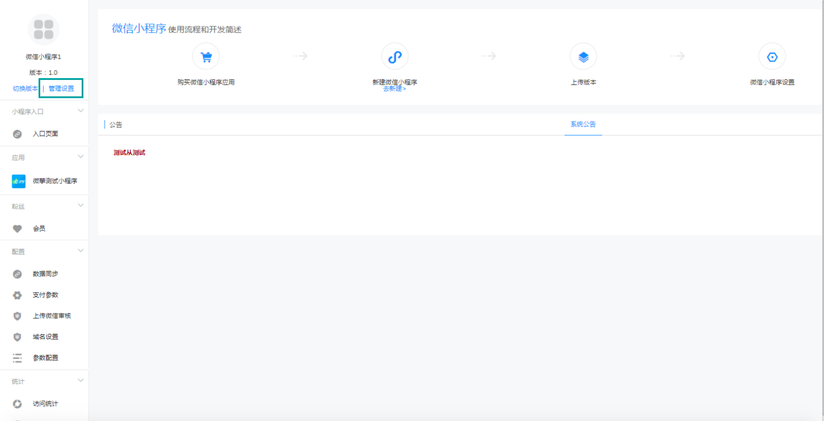Click the shield icon beside 域名设置
Screen dimensions: 824x421
pos(17,337)
